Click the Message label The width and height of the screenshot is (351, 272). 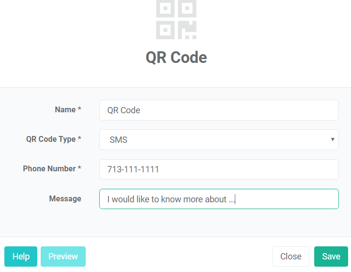pos(65,198)
